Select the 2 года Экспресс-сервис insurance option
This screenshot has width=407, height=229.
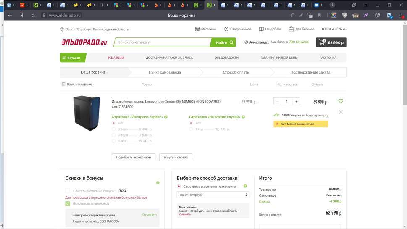coord(114,129)
